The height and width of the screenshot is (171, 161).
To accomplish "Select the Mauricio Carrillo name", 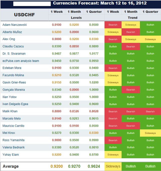I will [13, 126].
